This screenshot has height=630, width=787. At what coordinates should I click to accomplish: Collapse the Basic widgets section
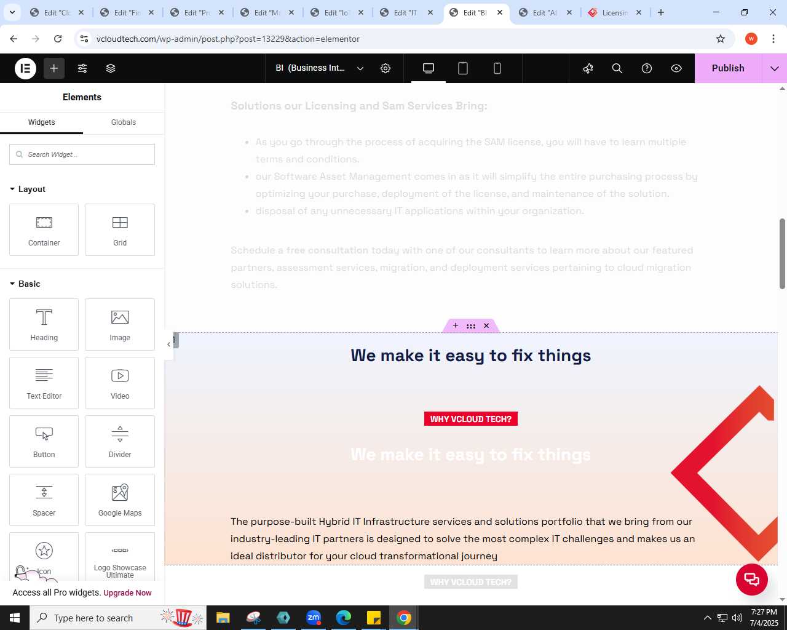(25, 284)
